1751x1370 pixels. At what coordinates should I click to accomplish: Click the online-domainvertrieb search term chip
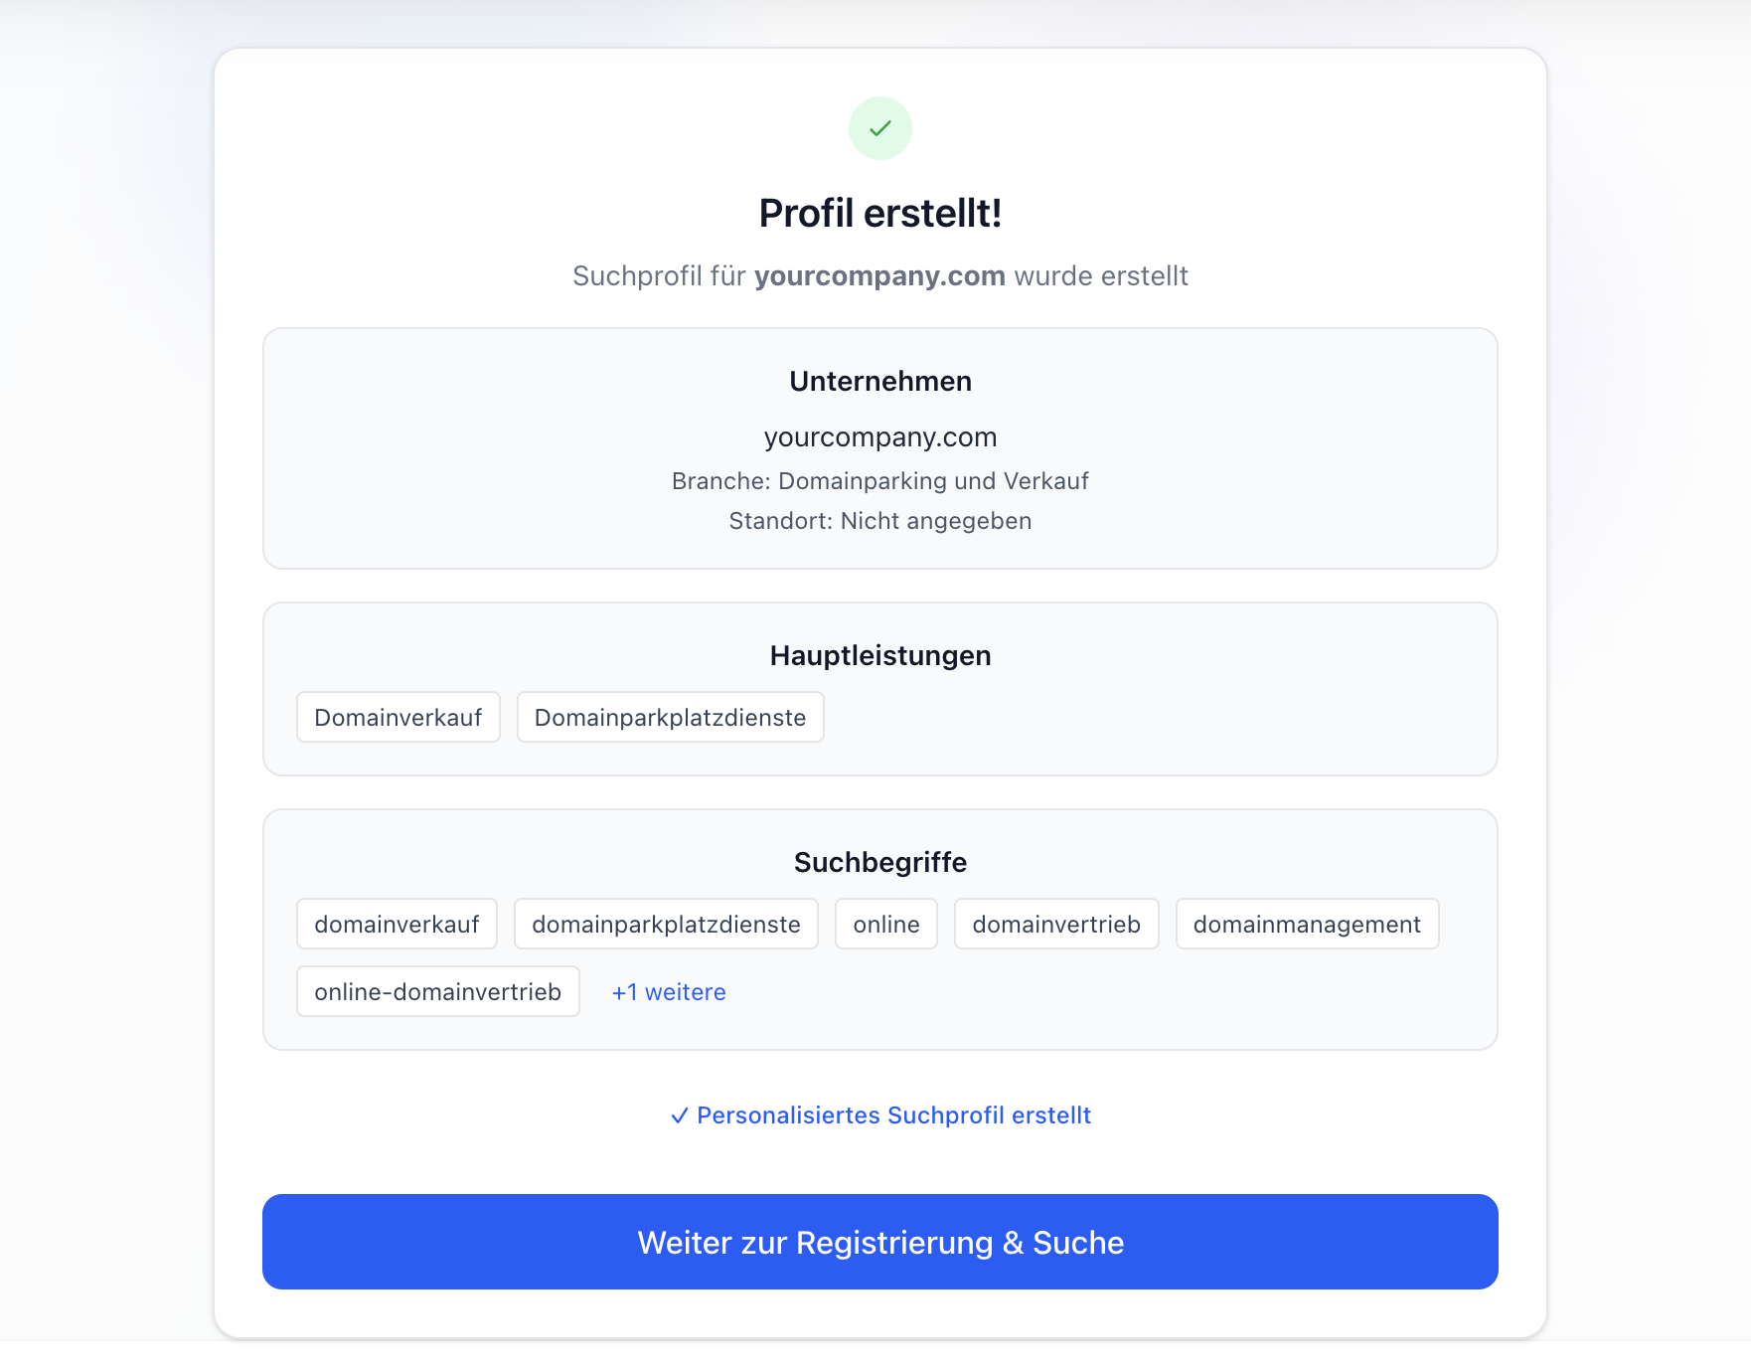coord(437,992)
